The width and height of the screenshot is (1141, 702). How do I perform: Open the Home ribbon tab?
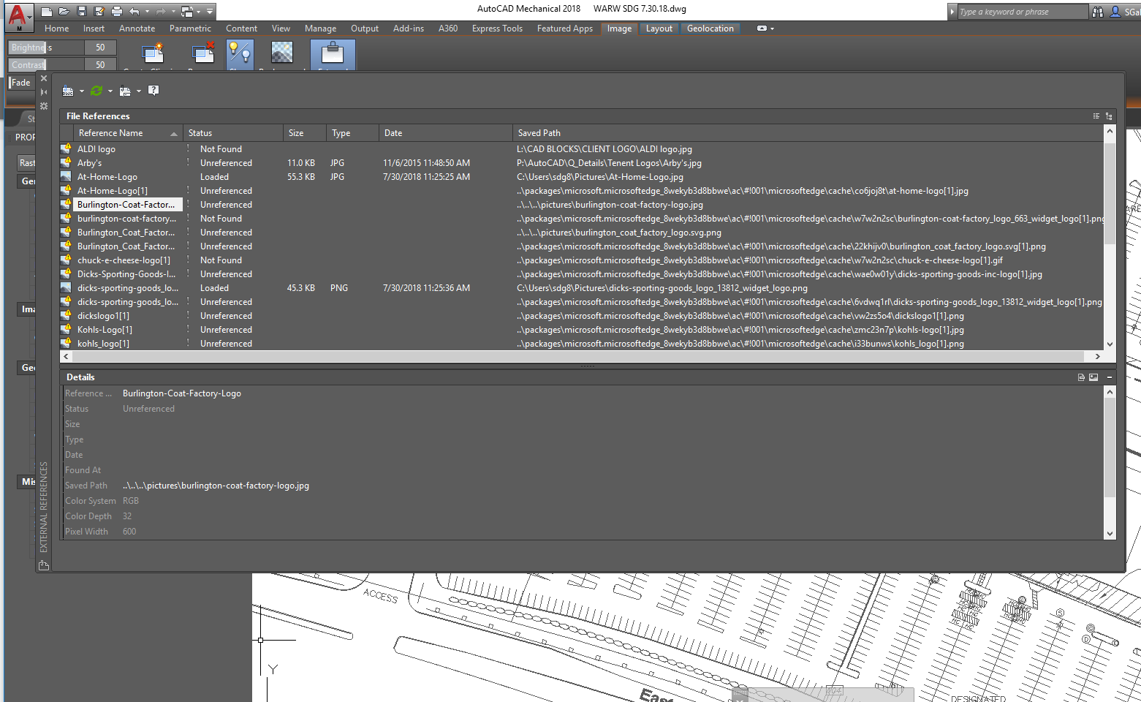[57, 29]
